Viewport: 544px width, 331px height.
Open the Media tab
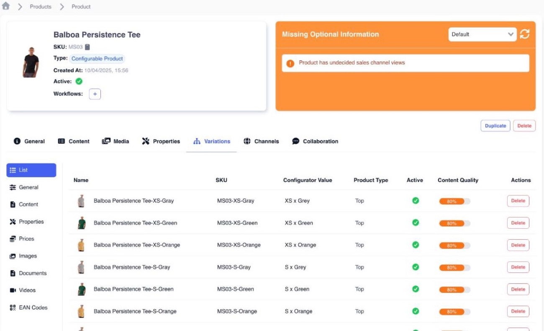(x=115, y=141)
